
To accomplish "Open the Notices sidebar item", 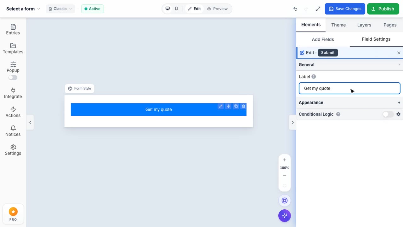I will click(x=13, y=131).
